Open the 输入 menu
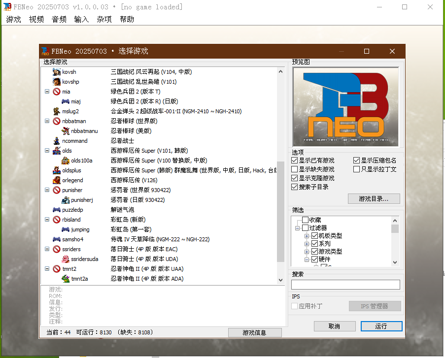 pyautogui.click(x=81, y=19)
